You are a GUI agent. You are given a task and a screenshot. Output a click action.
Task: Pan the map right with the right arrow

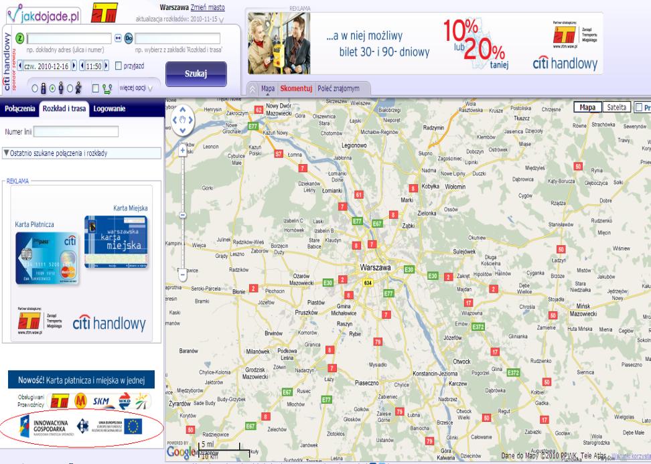click(192, 121)
